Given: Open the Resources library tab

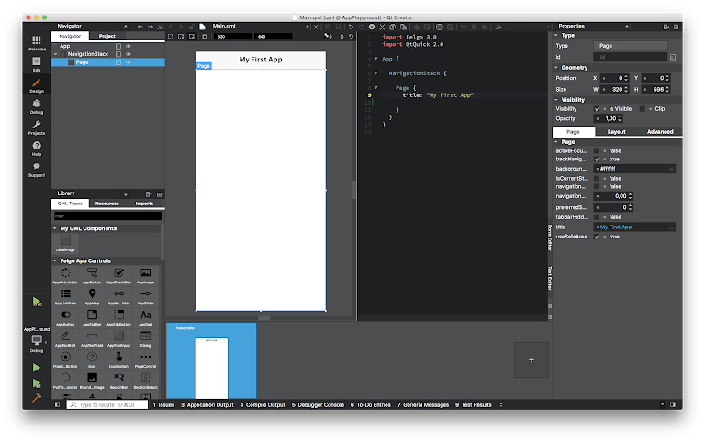Looking at the screenshot, I should 106,204.
